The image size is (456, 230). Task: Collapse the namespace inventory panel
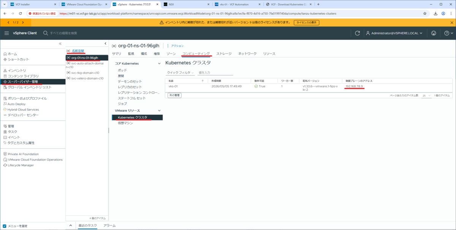106,44
